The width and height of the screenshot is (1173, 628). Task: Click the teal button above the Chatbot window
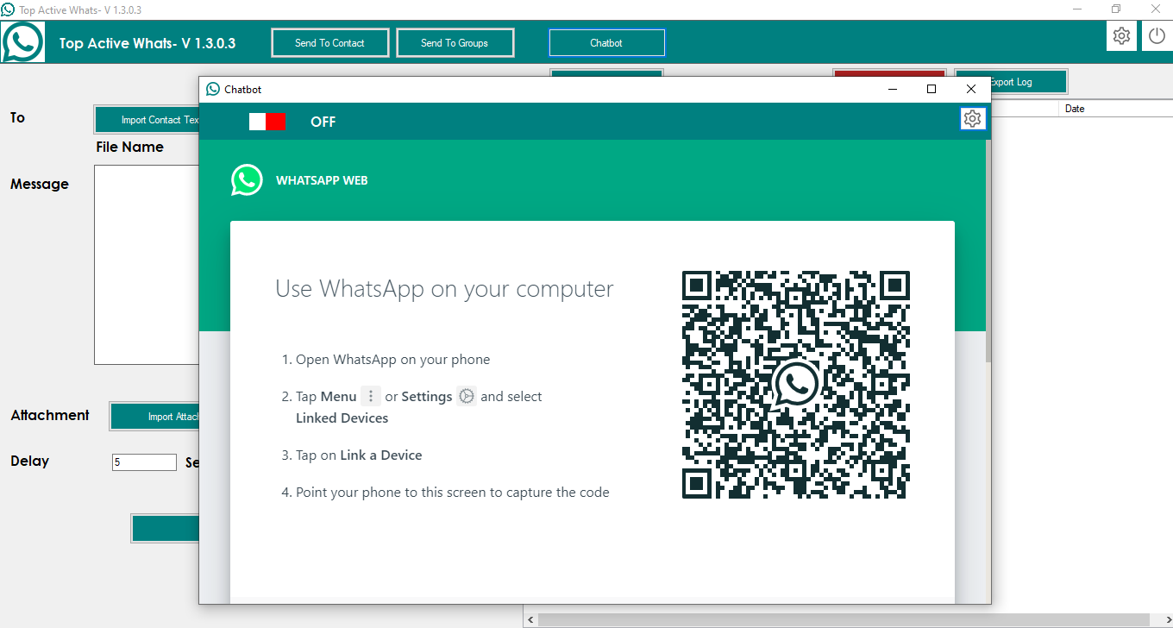(x=606, y=72)
